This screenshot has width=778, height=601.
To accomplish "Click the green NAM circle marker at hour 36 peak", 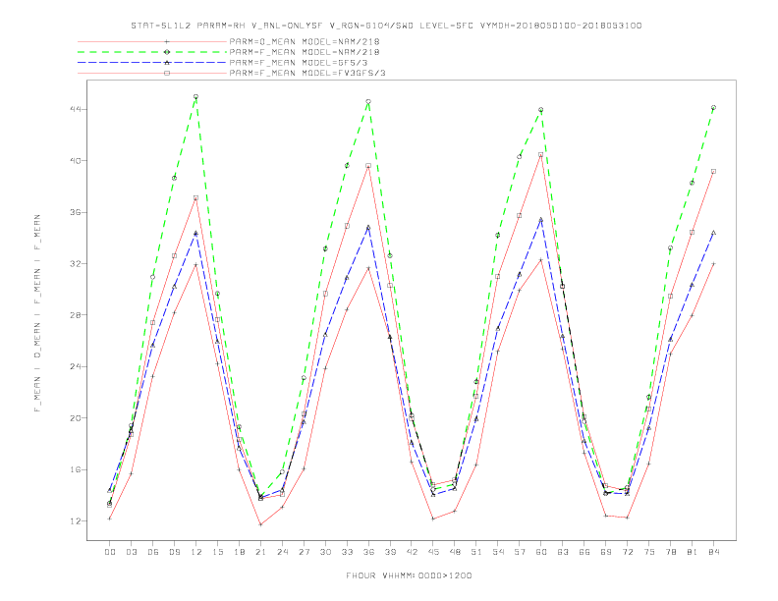I will pyautogui.click(x=368, y=102).
